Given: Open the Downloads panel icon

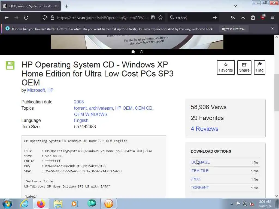Looking at the screenshot, I should 243,18.
